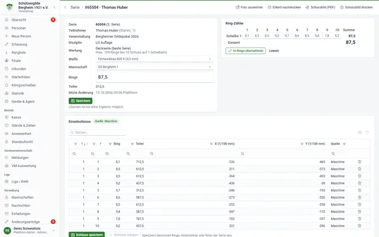Collapse the sidebar with the top chevron
The image size is (379, 237).
(54, 7)
